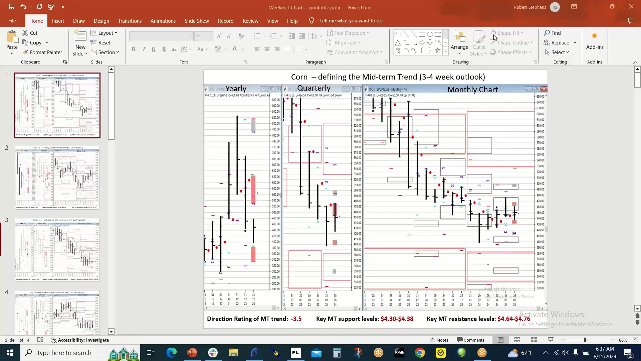This screenshot has height=361, width=641.
Task: Toggle Italic formatting
Action: coord(144,49)
